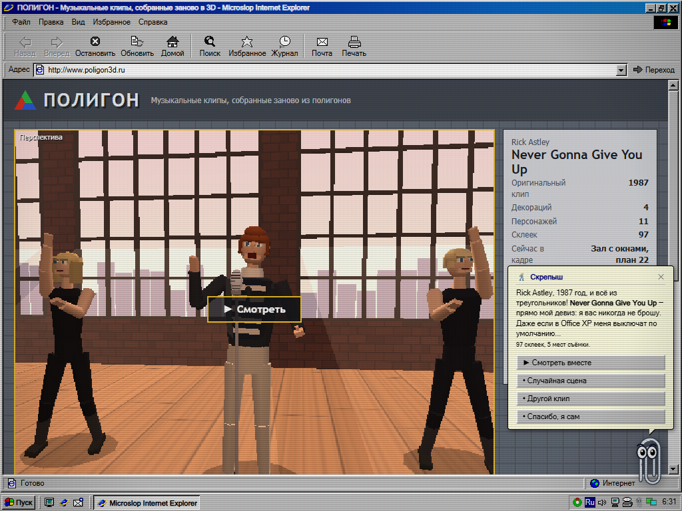
Task: Click the page scrollbar down arrow
Action: pyautogui.click(x=673, y=469)
